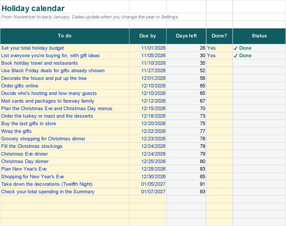The image size is (286, 226).
Task: Click the due date 11/05/2026
Action: 148,55
